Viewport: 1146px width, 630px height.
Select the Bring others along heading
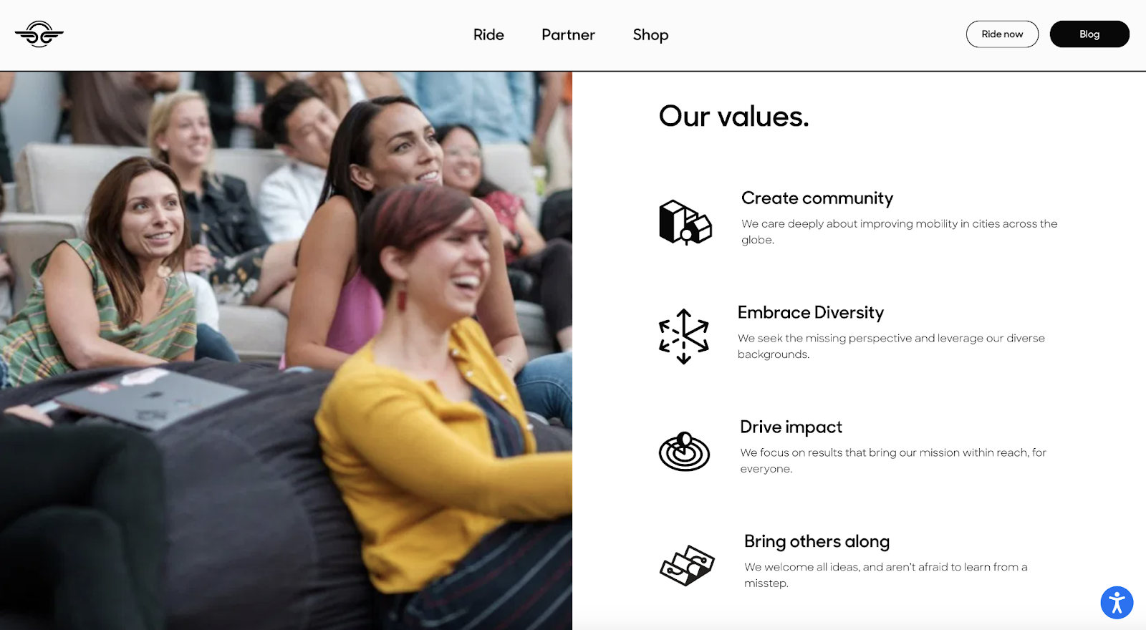click(817, 542)
